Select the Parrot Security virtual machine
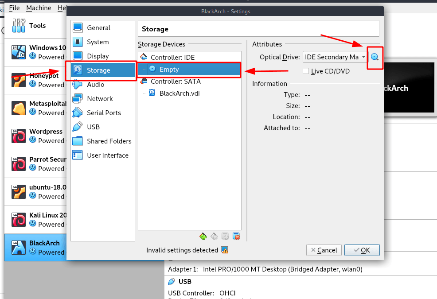 tap(35, 164)
